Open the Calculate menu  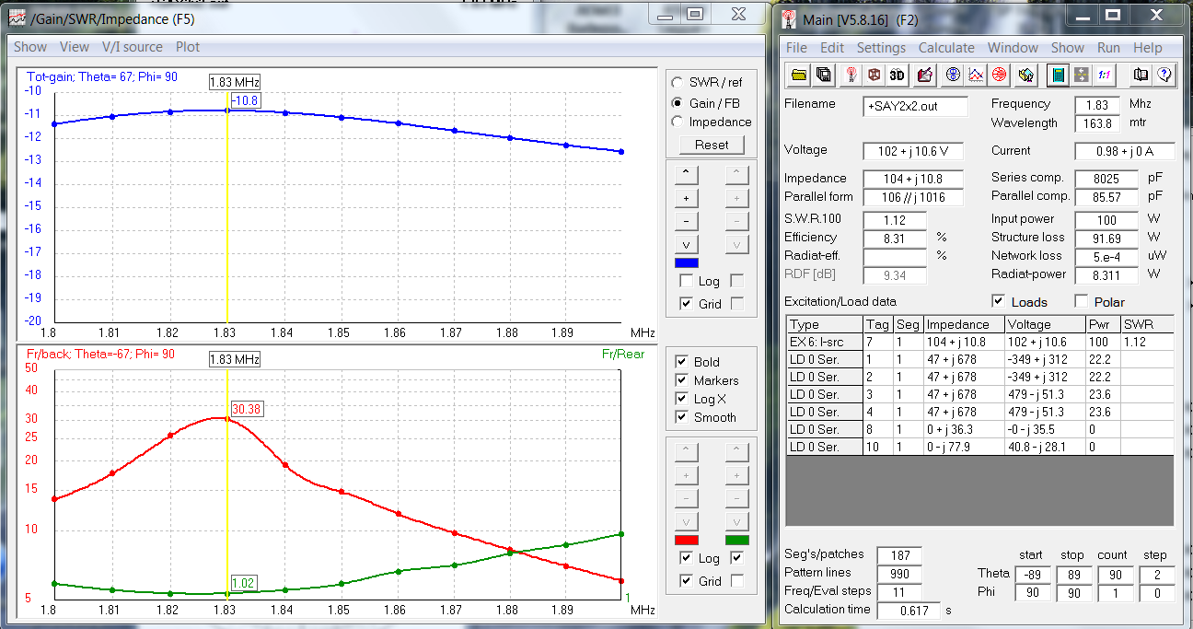pos(946,48)
